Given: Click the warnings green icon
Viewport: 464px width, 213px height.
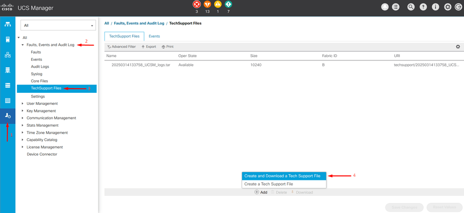Looking at the screenshot, I should (228, 5).
